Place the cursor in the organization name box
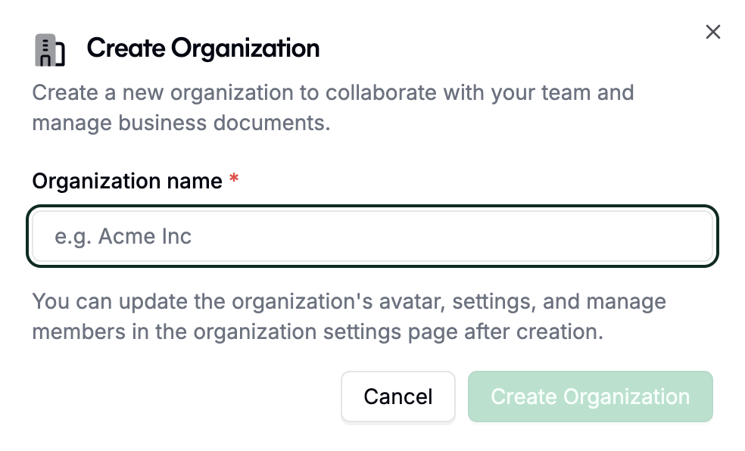The height and width of the screenshot is (451, 745). [372, 237]
